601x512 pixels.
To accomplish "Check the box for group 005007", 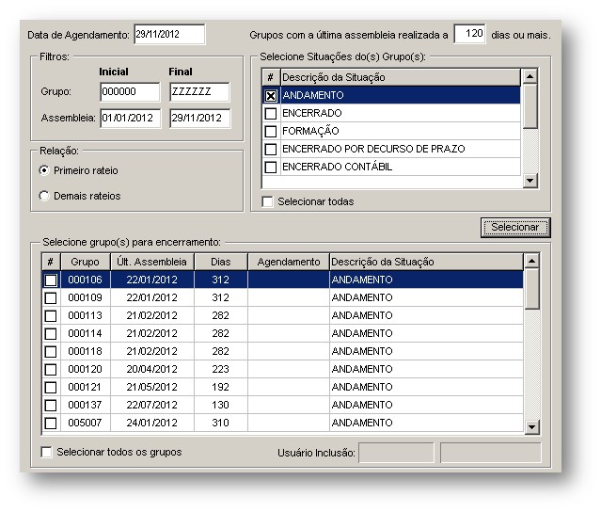I will [51, 423].
